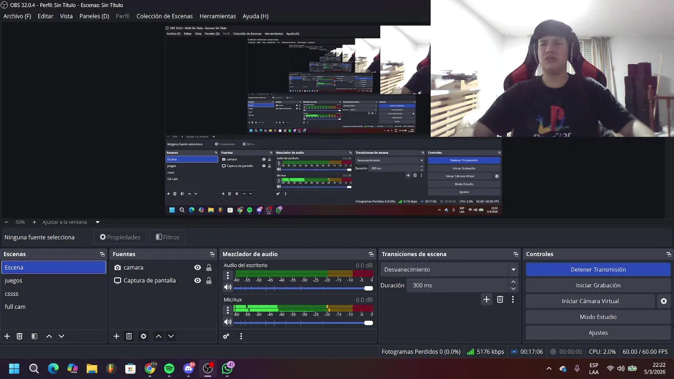Zoom out the preview with minus icon
Screen dimensions: 674x379
coord(6,222)
